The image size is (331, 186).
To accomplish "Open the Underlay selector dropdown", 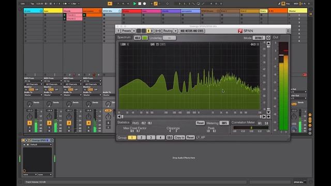I will tap(169, 38).
